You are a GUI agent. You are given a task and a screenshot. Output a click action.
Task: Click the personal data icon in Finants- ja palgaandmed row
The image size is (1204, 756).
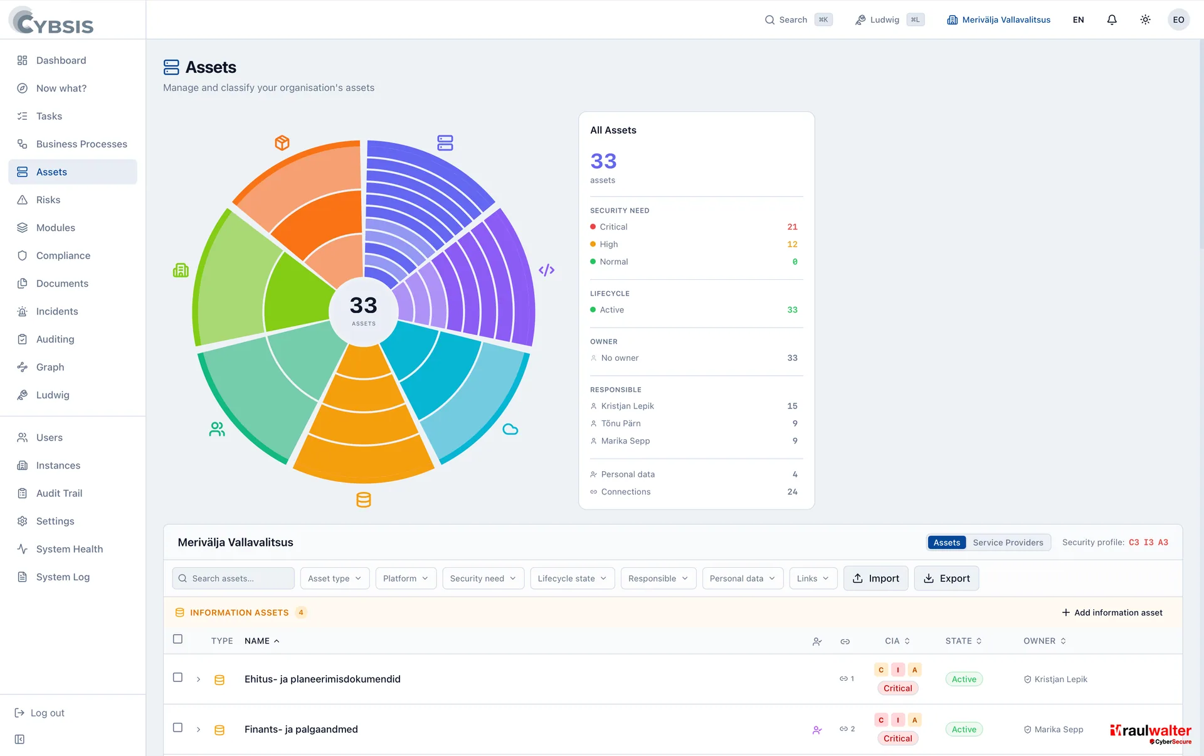coord(817,730)
